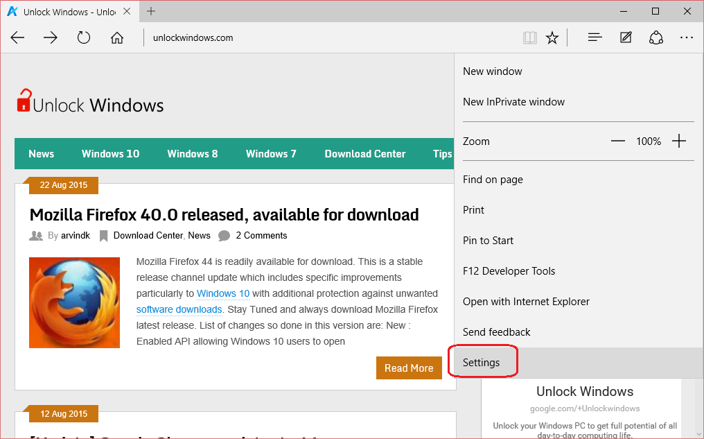
Task: Minimize the browser window
Action: coord(624,11)
